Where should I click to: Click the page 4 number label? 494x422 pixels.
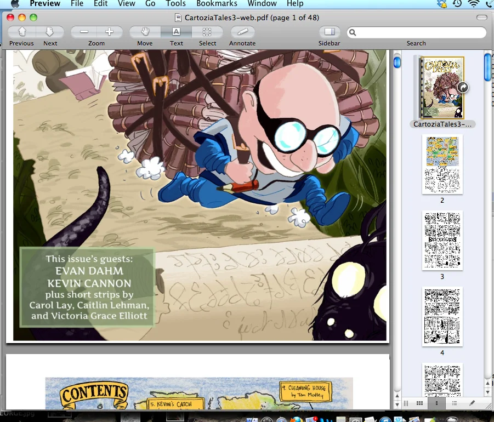click(442, 353)
